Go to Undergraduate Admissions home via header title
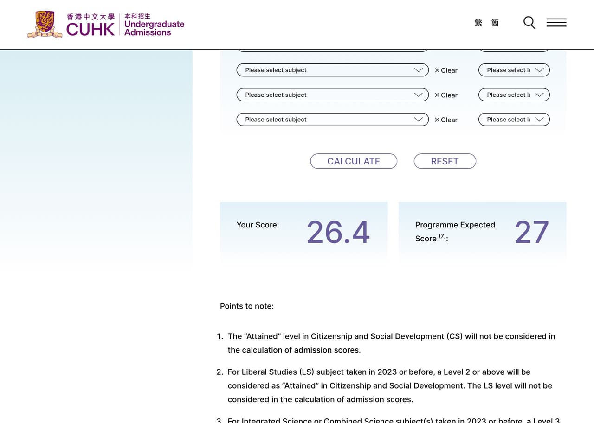Viewport: 594px width, 423px height. [x=154, y=25]
